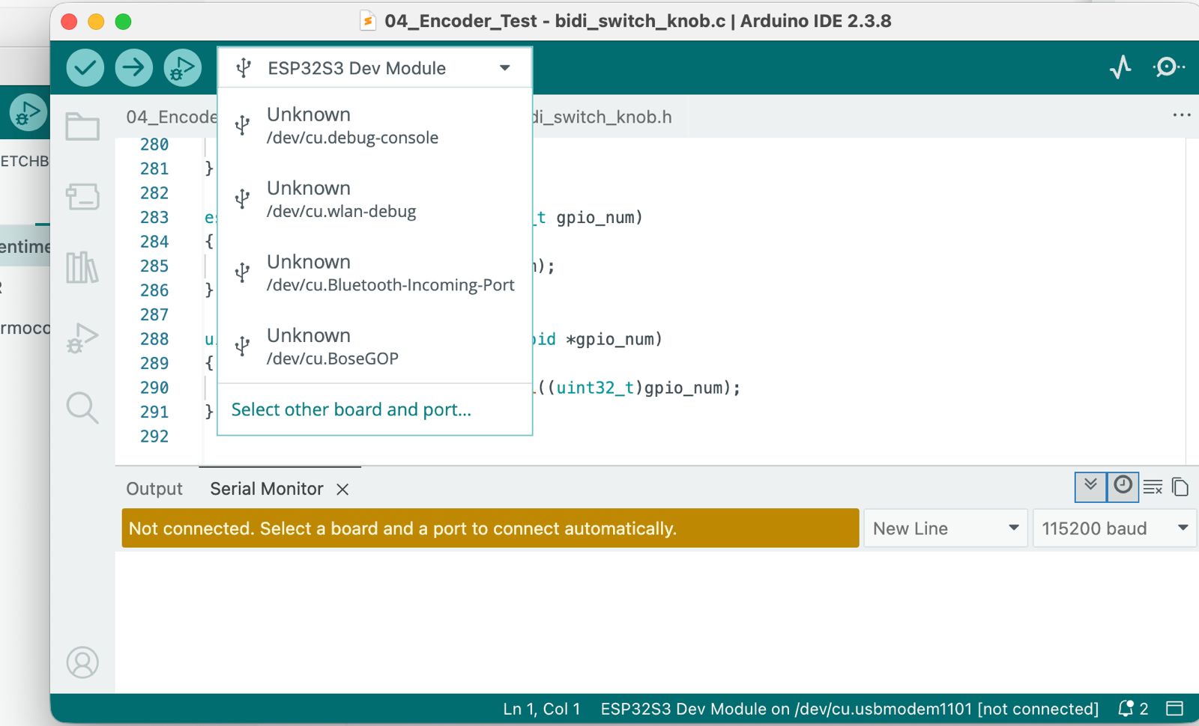Click the *gpio_num) text on line 288

click(614, 340)
